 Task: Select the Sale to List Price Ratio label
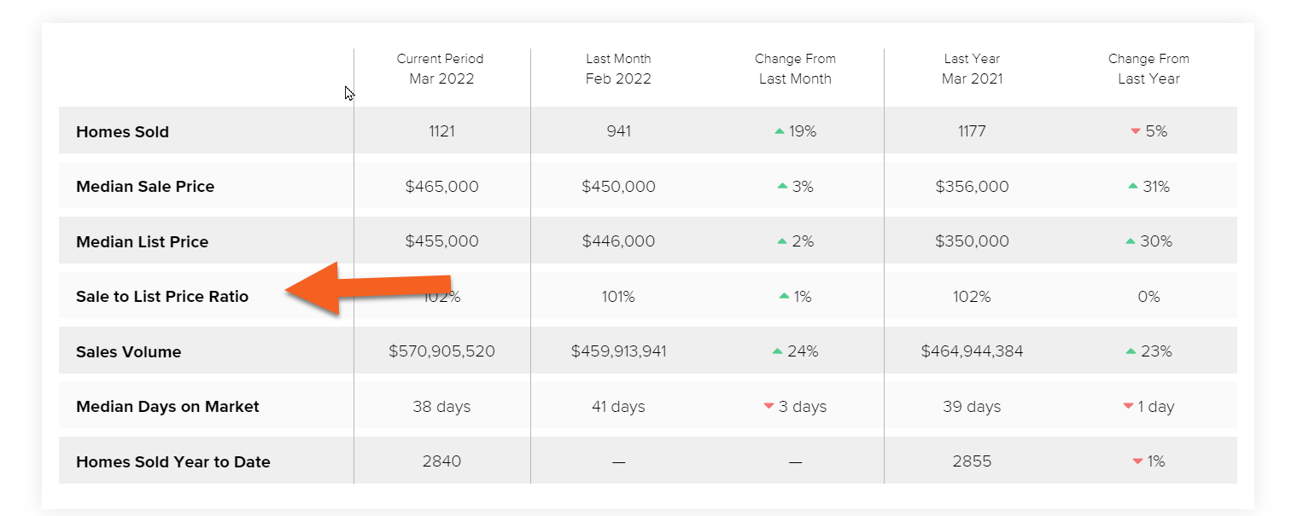(162, 297)
